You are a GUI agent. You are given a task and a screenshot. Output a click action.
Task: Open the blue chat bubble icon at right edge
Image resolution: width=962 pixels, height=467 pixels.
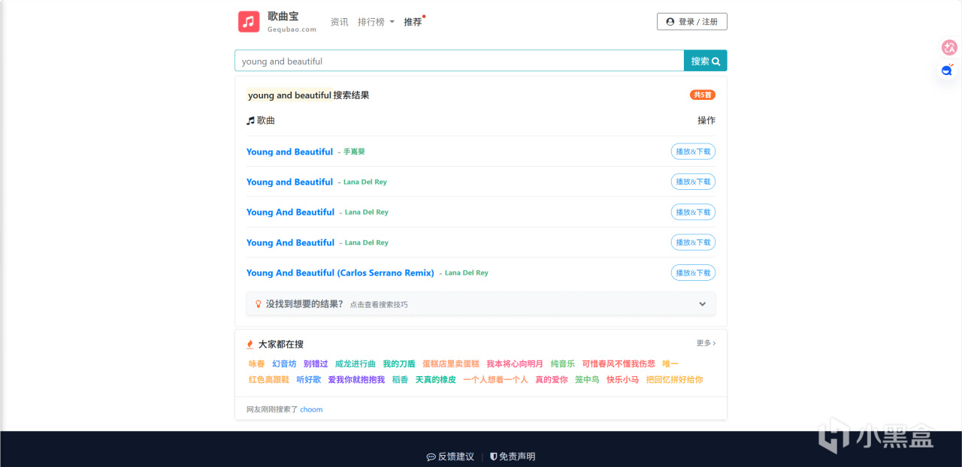tap(947, 71)
